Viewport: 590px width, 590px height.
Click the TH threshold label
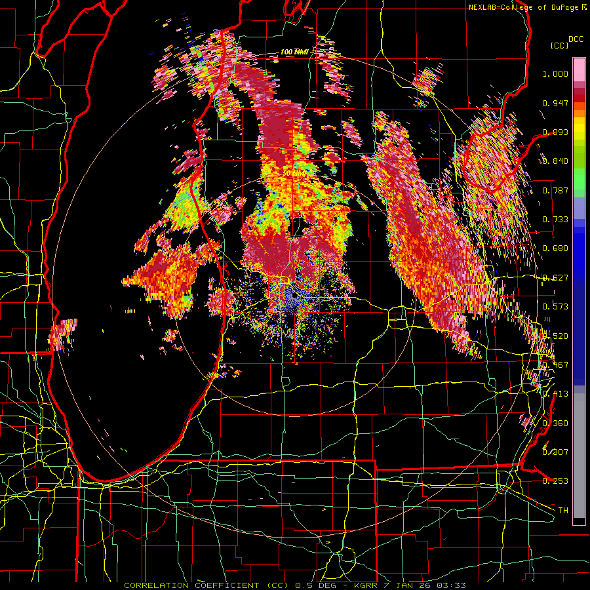click(x=563, y=511)
